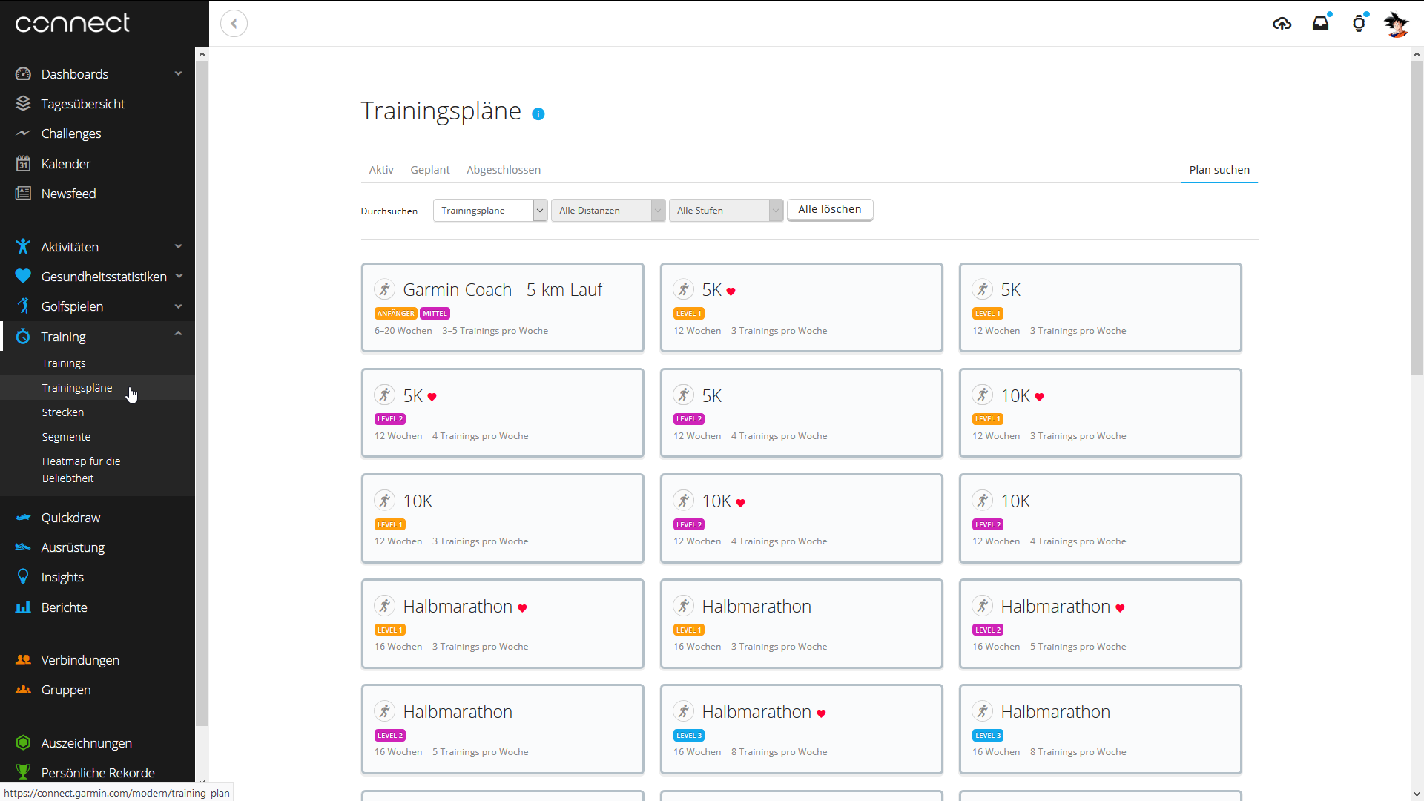Screen dimensions: 1424x801
Task: Click the Berichte bar chart icon
Action: 23,607
